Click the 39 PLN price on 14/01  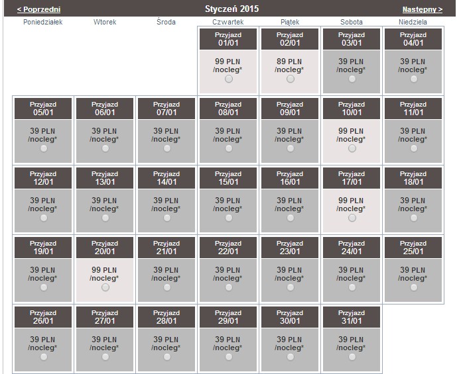coord(166,201)
